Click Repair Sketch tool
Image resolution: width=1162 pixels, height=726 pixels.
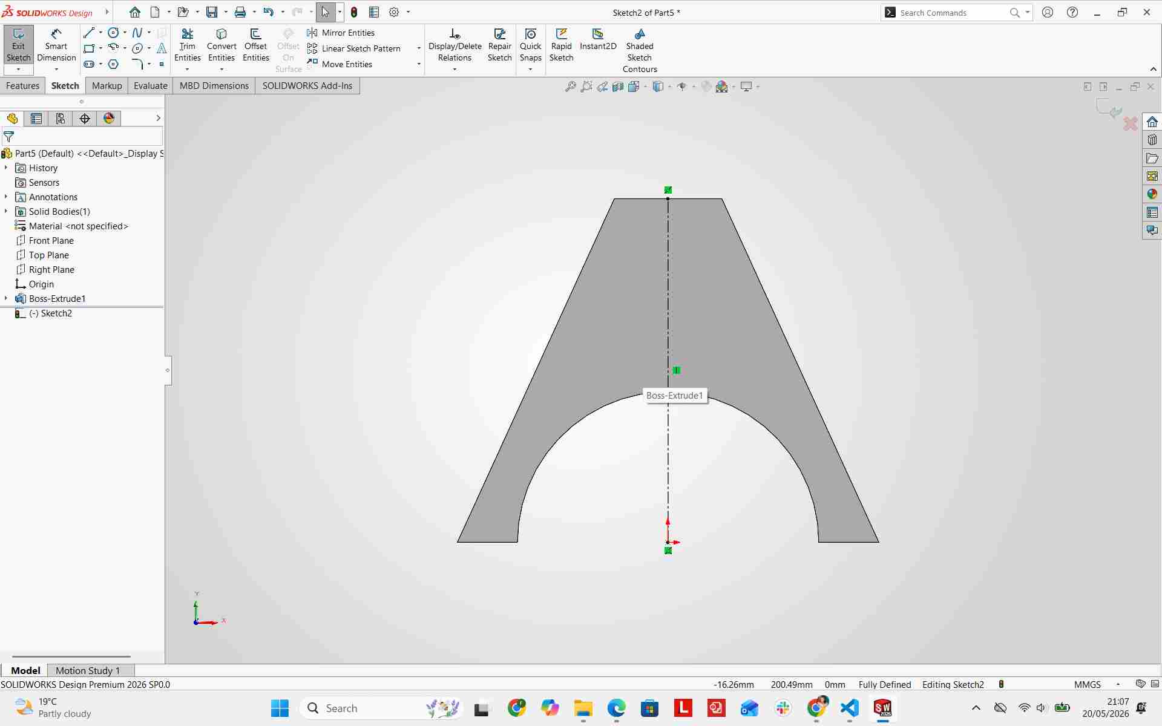[500, 45]
